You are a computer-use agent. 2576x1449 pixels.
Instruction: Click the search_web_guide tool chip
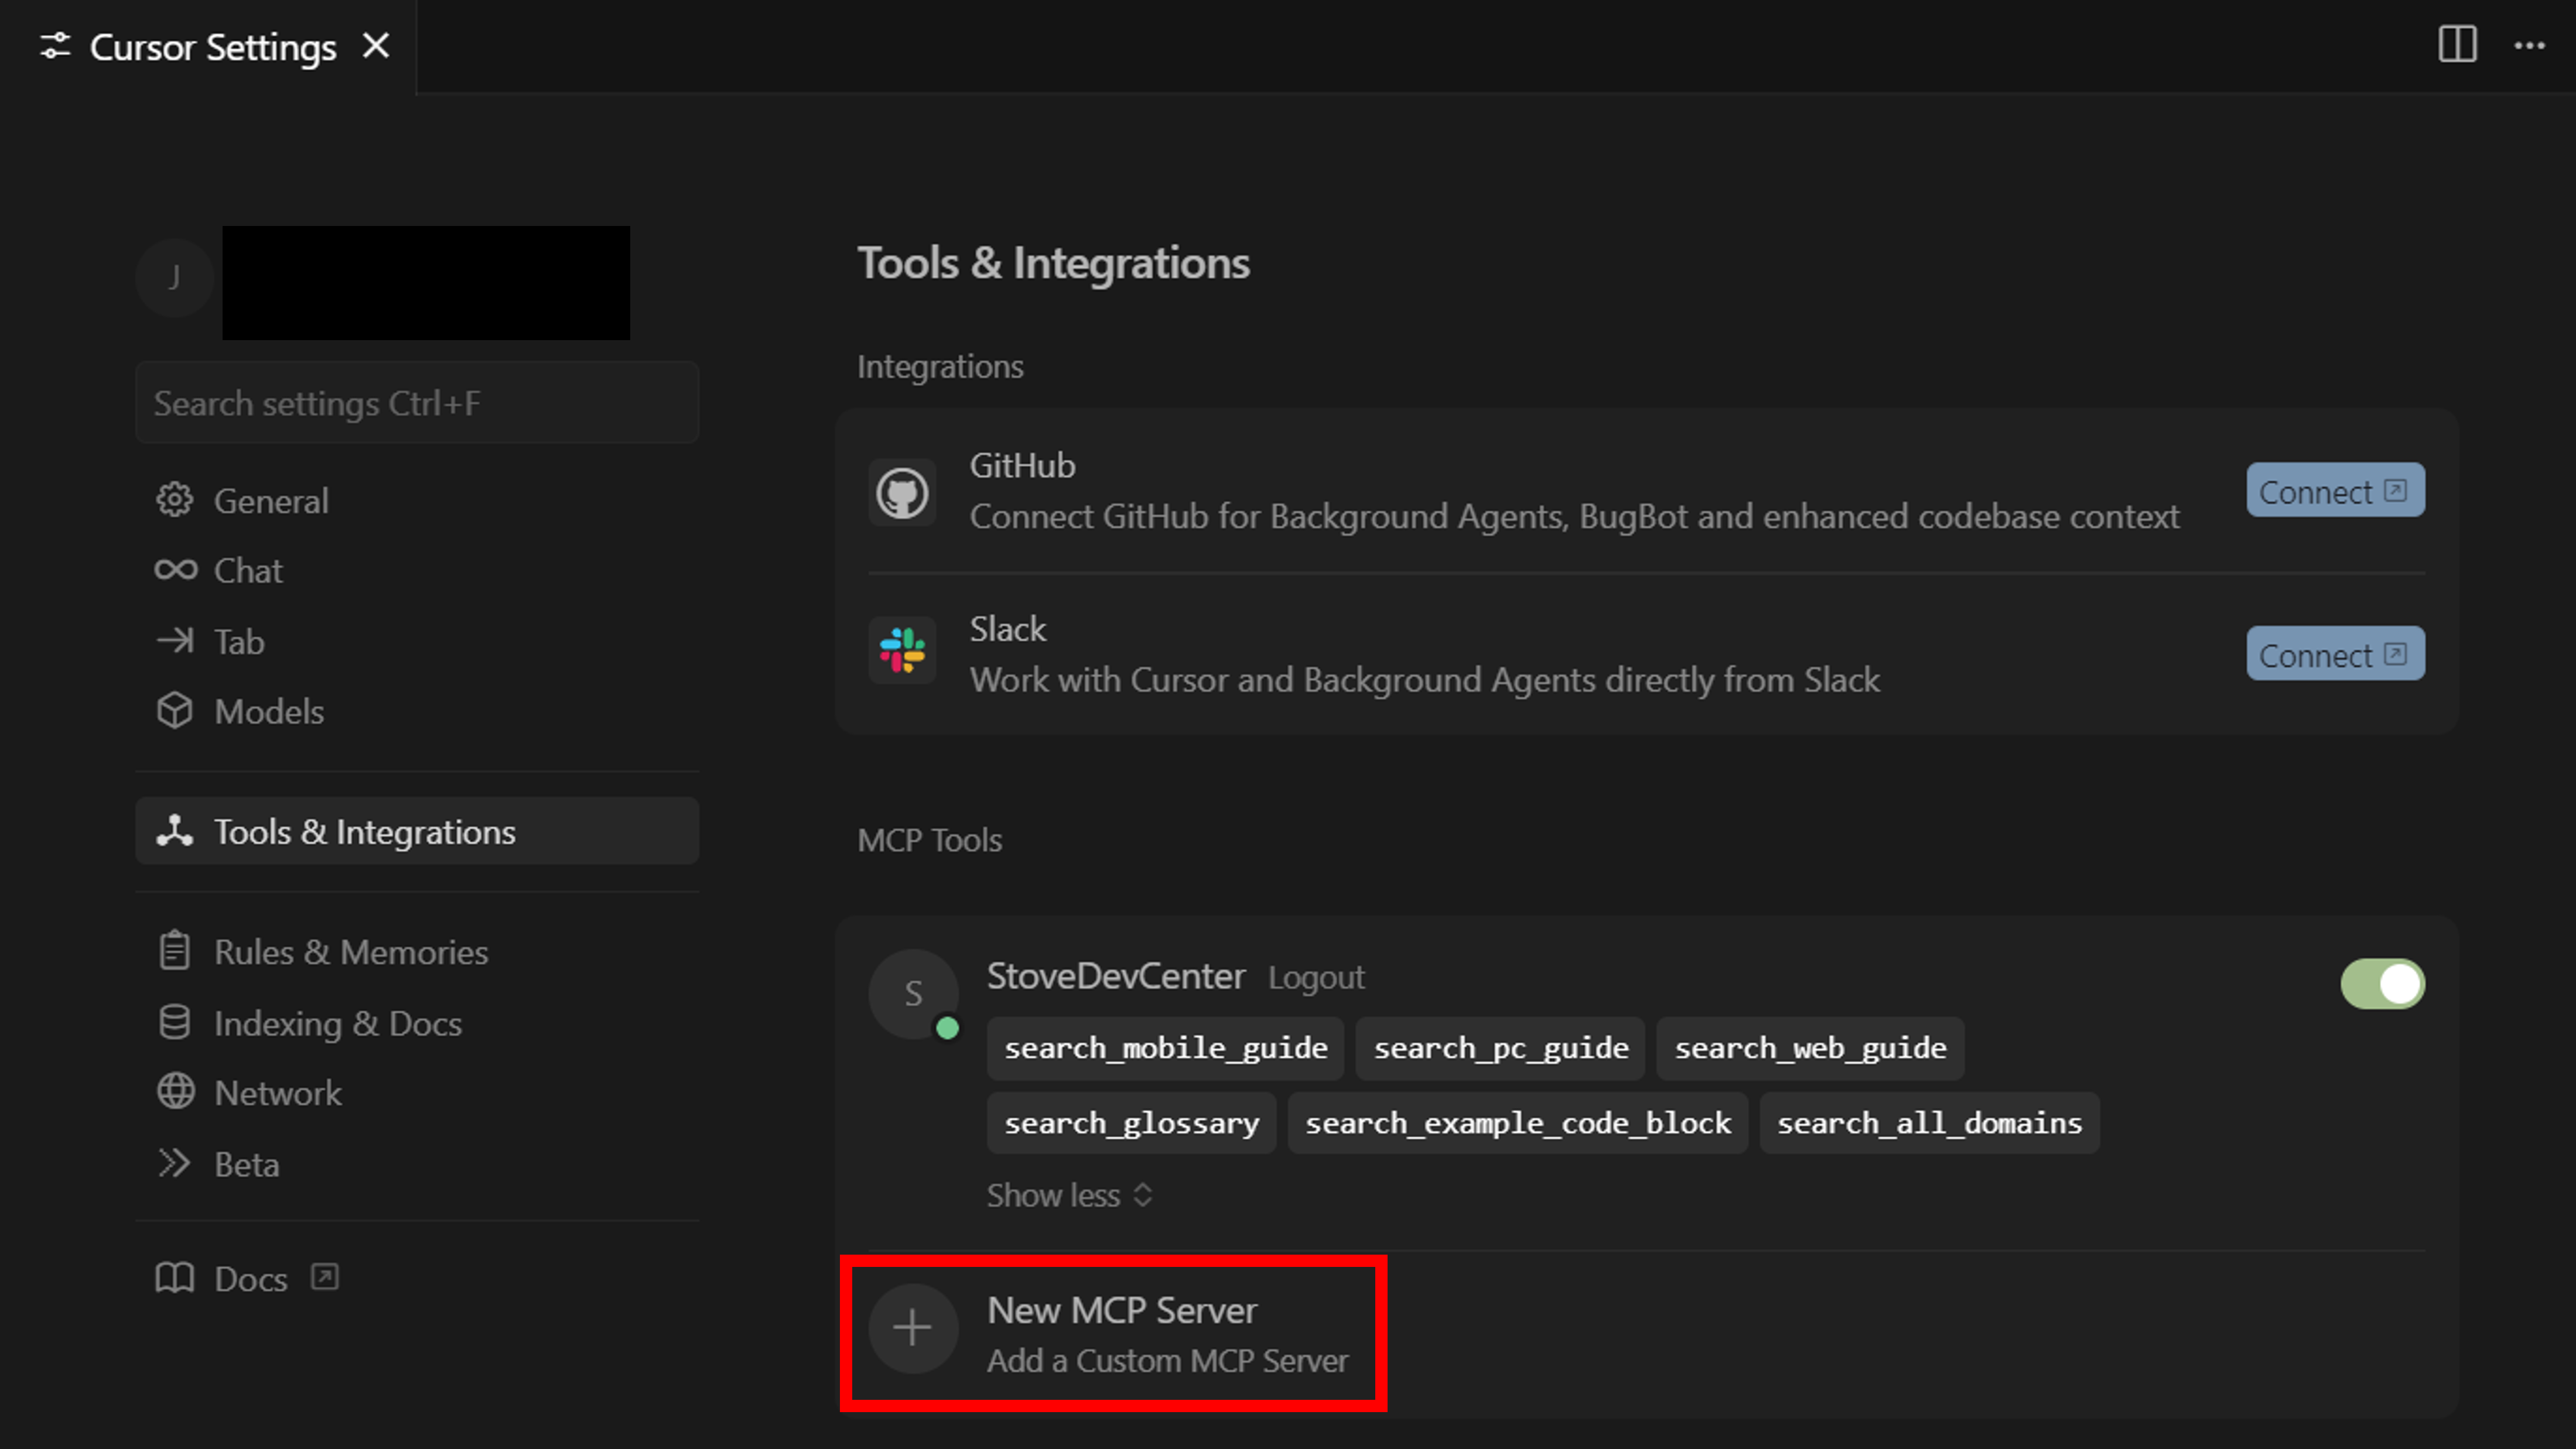pos(1810,1049)
